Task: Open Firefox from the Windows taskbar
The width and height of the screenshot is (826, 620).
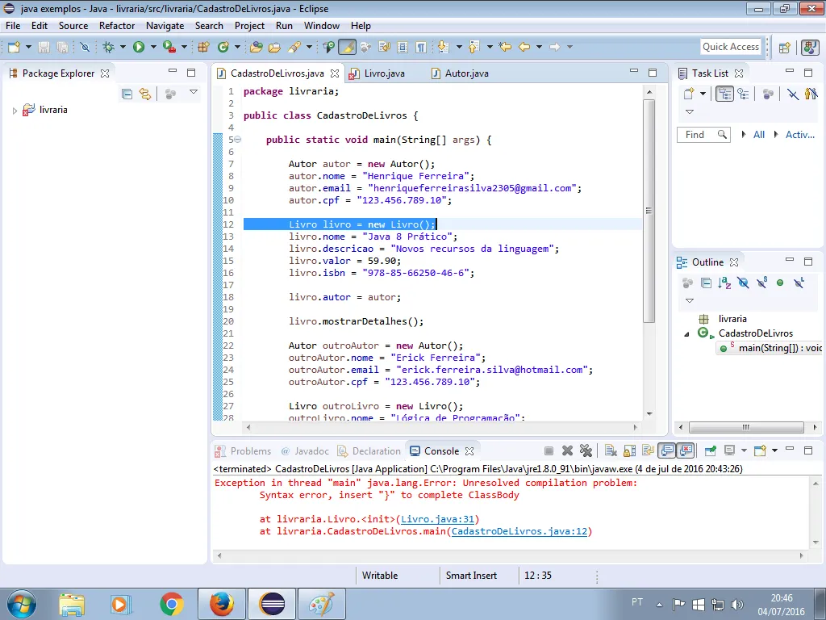Action: tap(221, 603)
